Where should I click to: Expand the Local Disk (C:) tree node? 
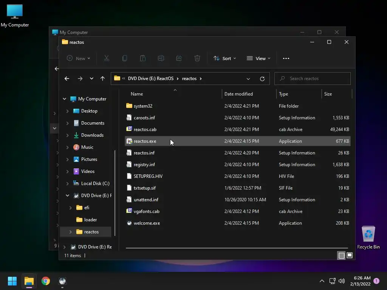click(67, 184)
